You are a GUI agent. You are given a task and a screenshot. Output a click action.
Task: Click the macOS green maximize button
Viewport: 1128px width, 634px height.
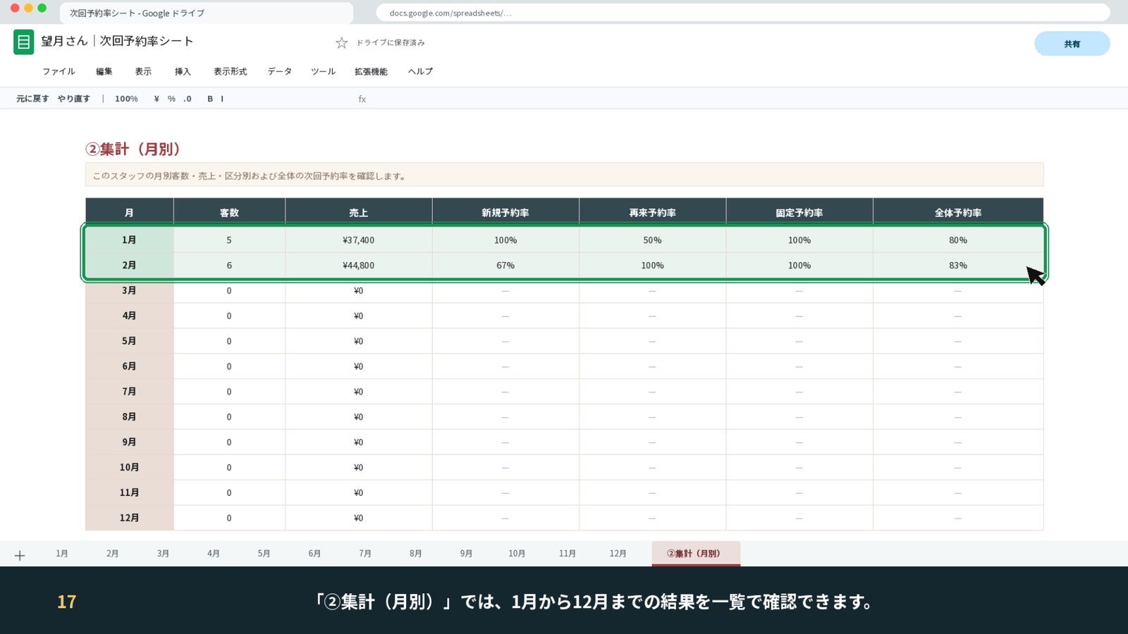pos(42,8)
